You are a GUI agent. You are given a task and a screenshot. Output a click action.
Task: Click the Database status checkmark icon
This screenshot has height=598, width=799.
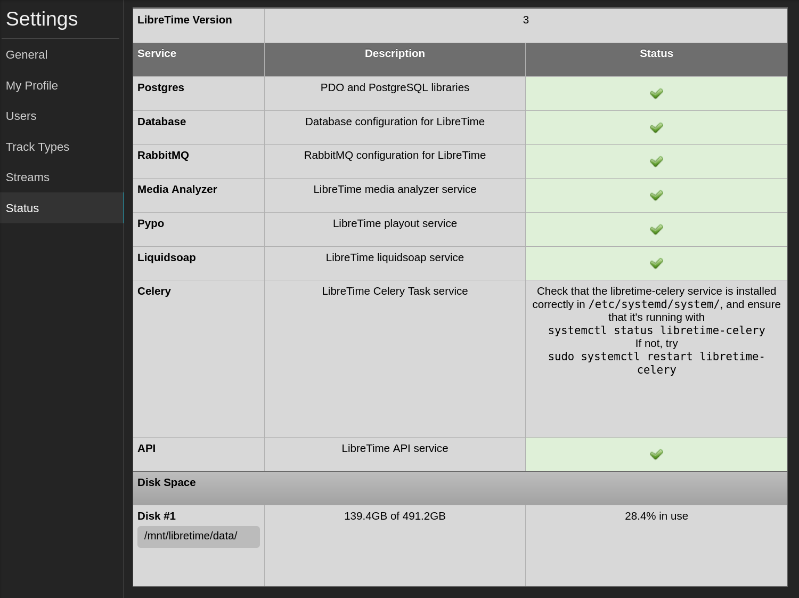[656, 127]
